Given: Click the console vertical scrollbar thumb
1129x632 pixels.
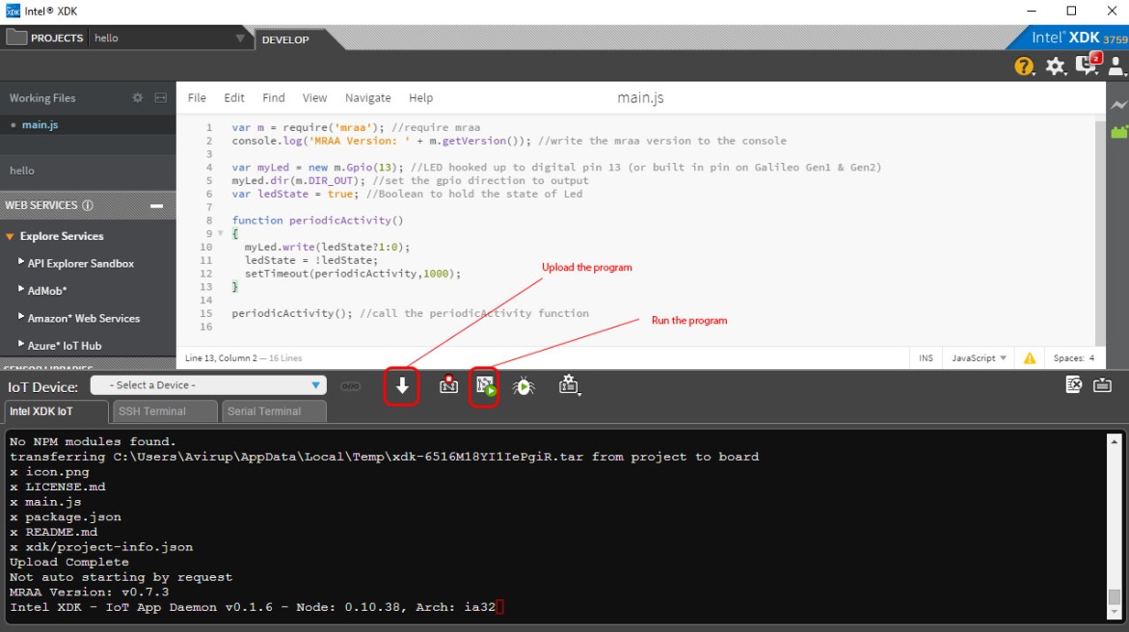Looking at the screenshot, I should [x=1115, y=596].
